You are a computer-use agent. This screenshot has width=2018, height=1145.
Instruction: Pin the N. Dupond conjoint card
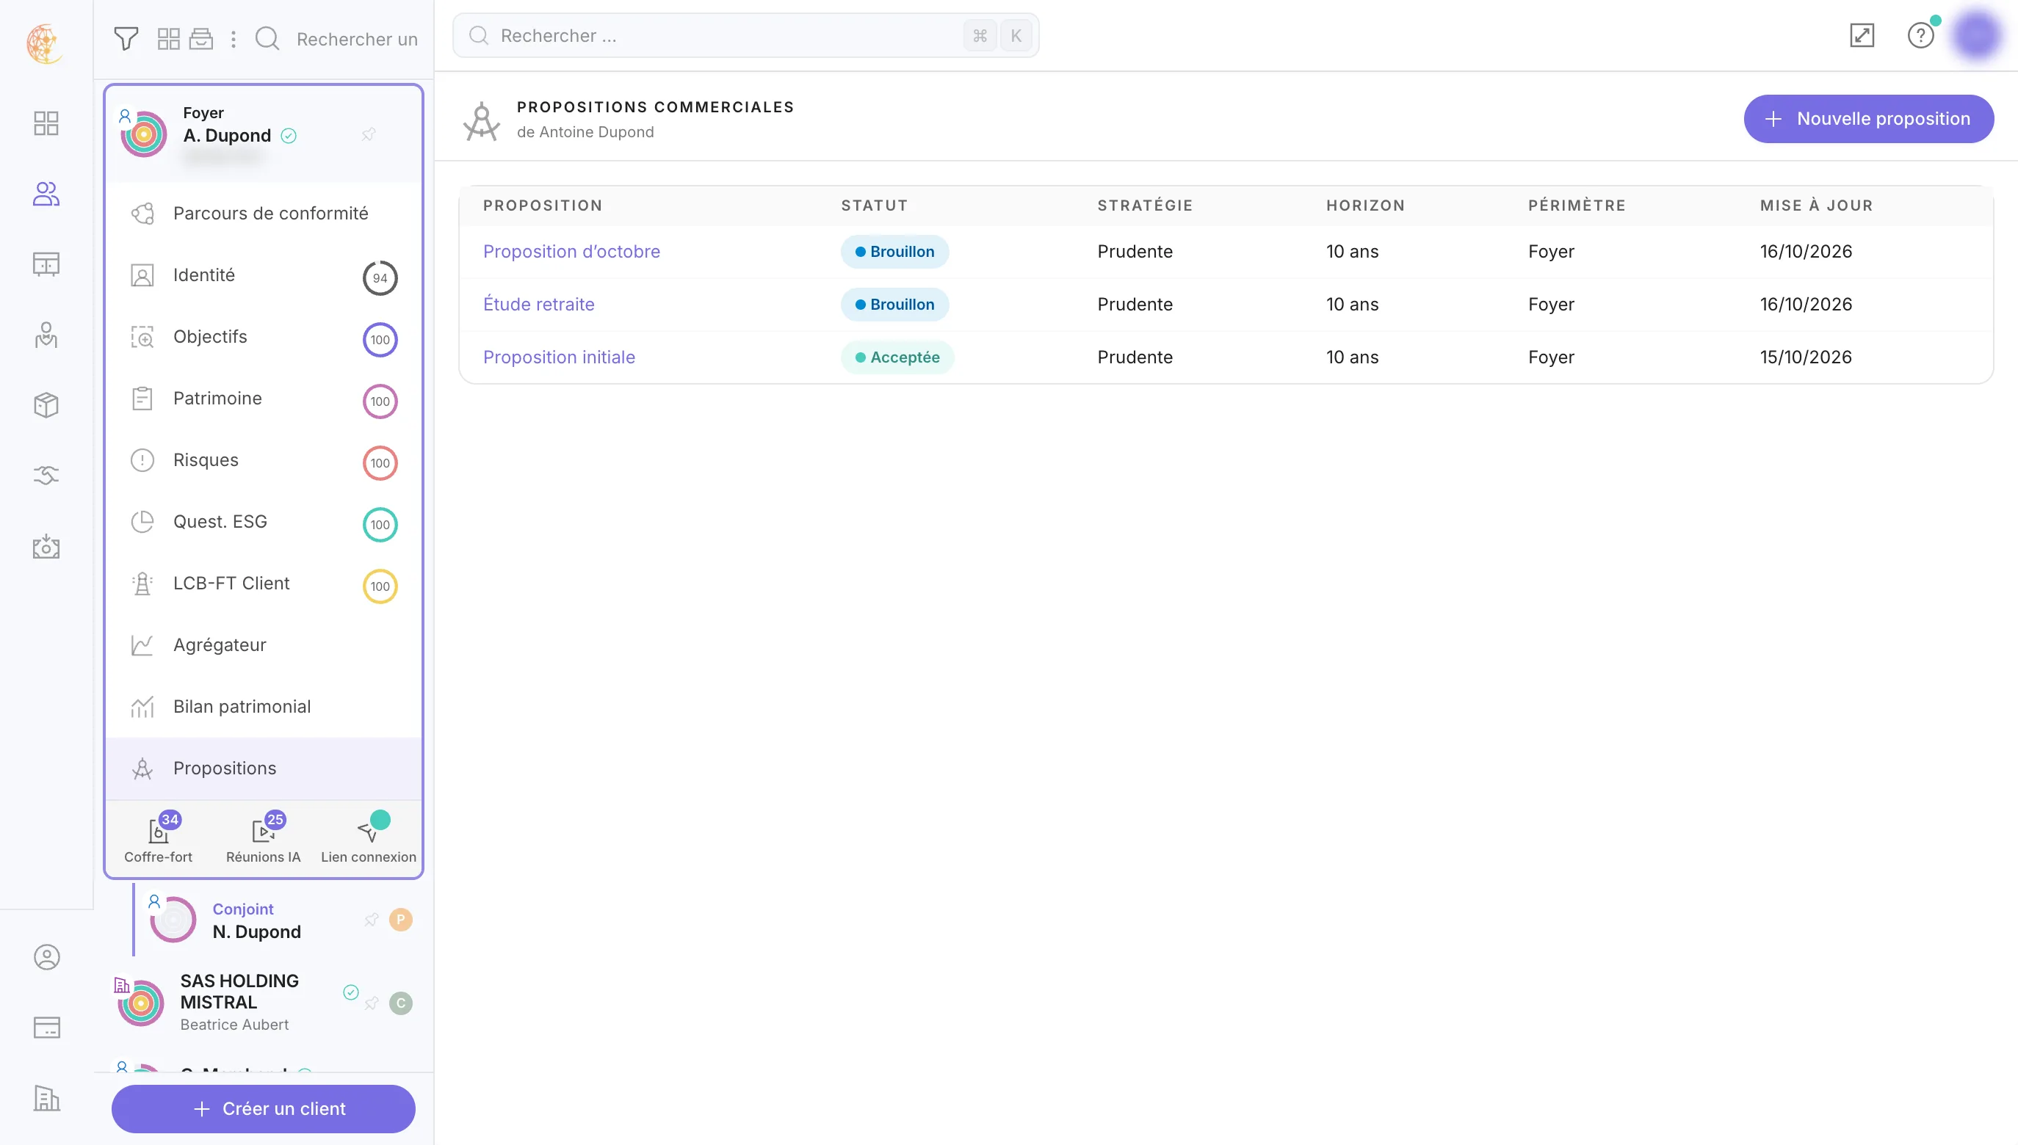coord(372,920)
